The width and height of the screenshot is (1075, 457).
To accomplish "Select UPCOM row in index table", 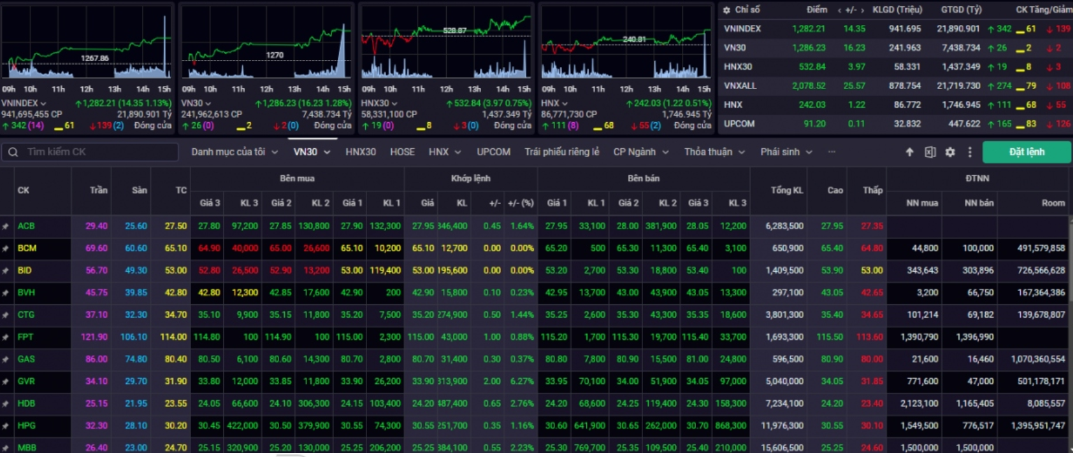I will (896, 124).
